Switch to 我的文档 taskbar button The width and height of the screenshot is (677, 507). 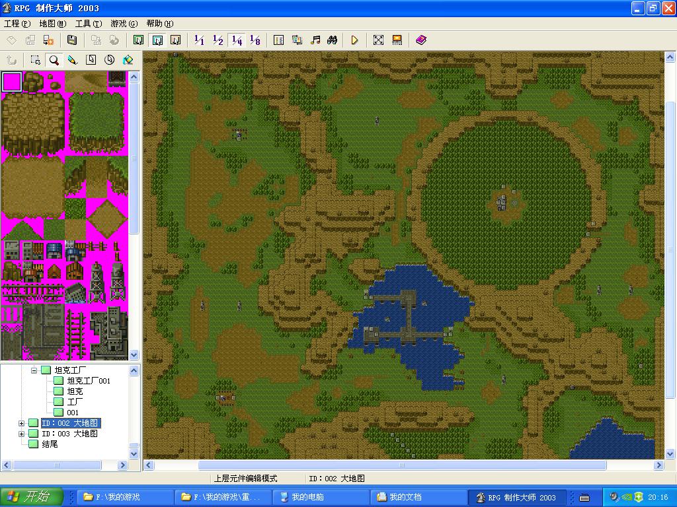coord(419,497)
